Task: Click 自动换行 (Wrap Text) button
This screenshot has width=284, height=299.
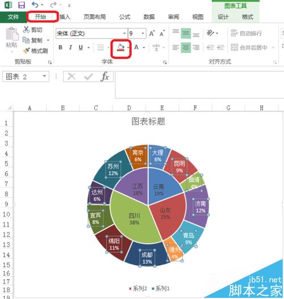Action: [246, 34]
